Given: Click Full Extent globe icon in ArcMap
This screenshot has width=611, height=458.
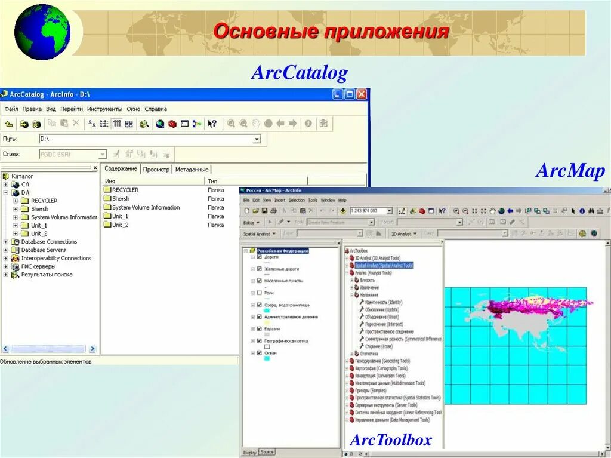Looking at the screenshot, I should (x=501, y=211).
